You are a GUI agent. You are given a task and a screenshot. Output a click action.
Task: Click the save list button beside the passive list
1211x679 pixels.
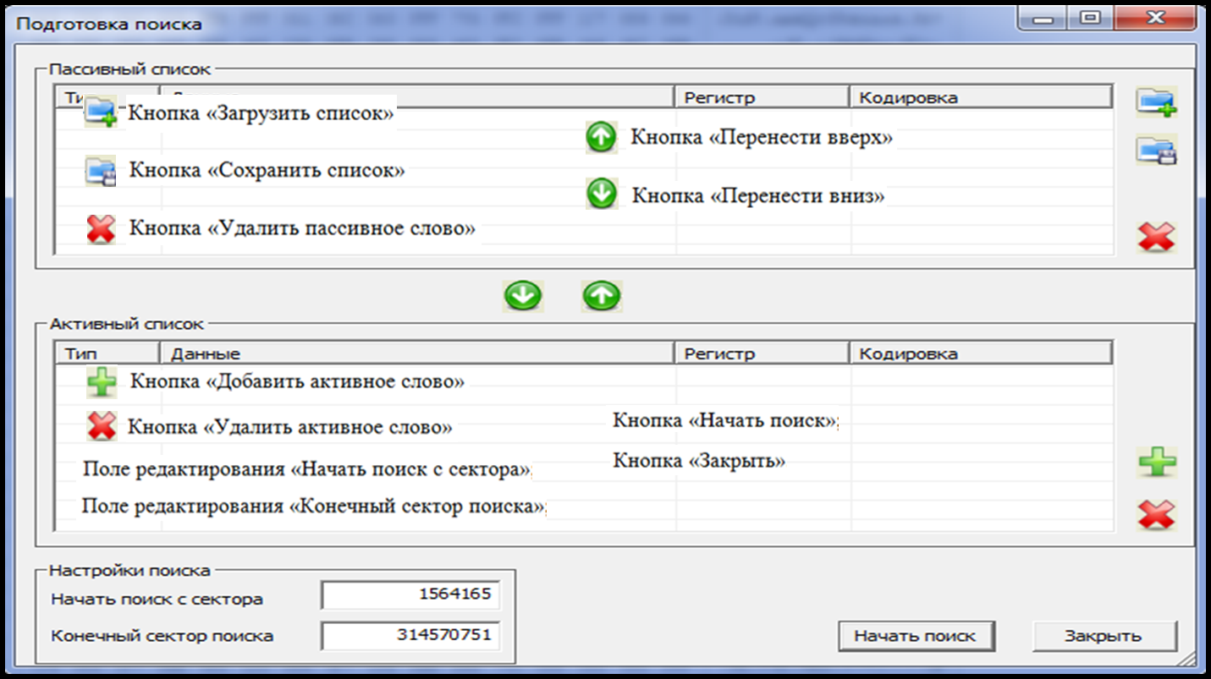[1156, 152]
